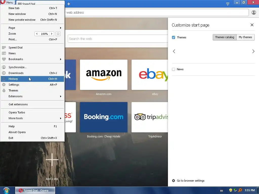Open Synchronize... menu entry

click(x=32, y=67)
